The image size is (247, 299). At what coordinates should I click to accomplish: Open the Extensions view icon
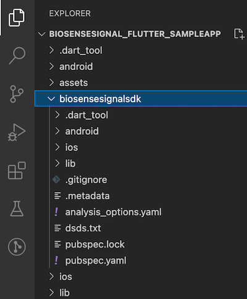tap(17, 170)
